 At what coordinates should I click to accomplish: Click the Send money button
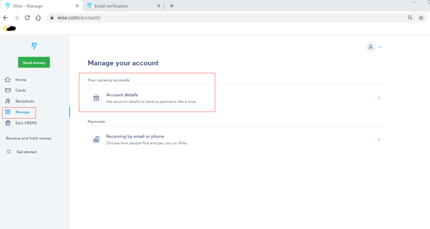coord(34,62)
